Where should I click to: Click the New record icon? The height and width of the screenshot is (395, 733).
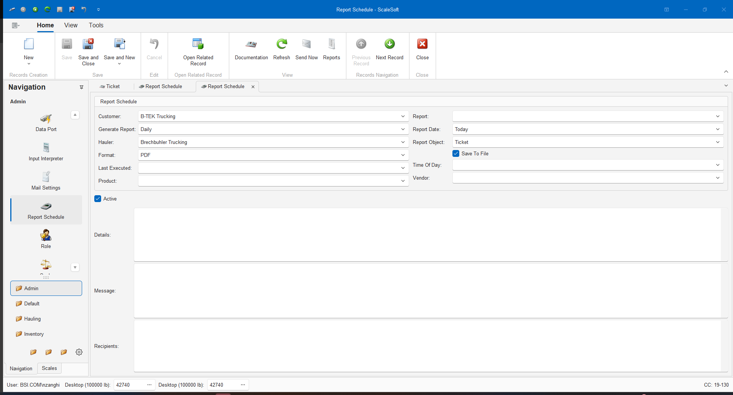pyautogui.click(x=29, y=44)
